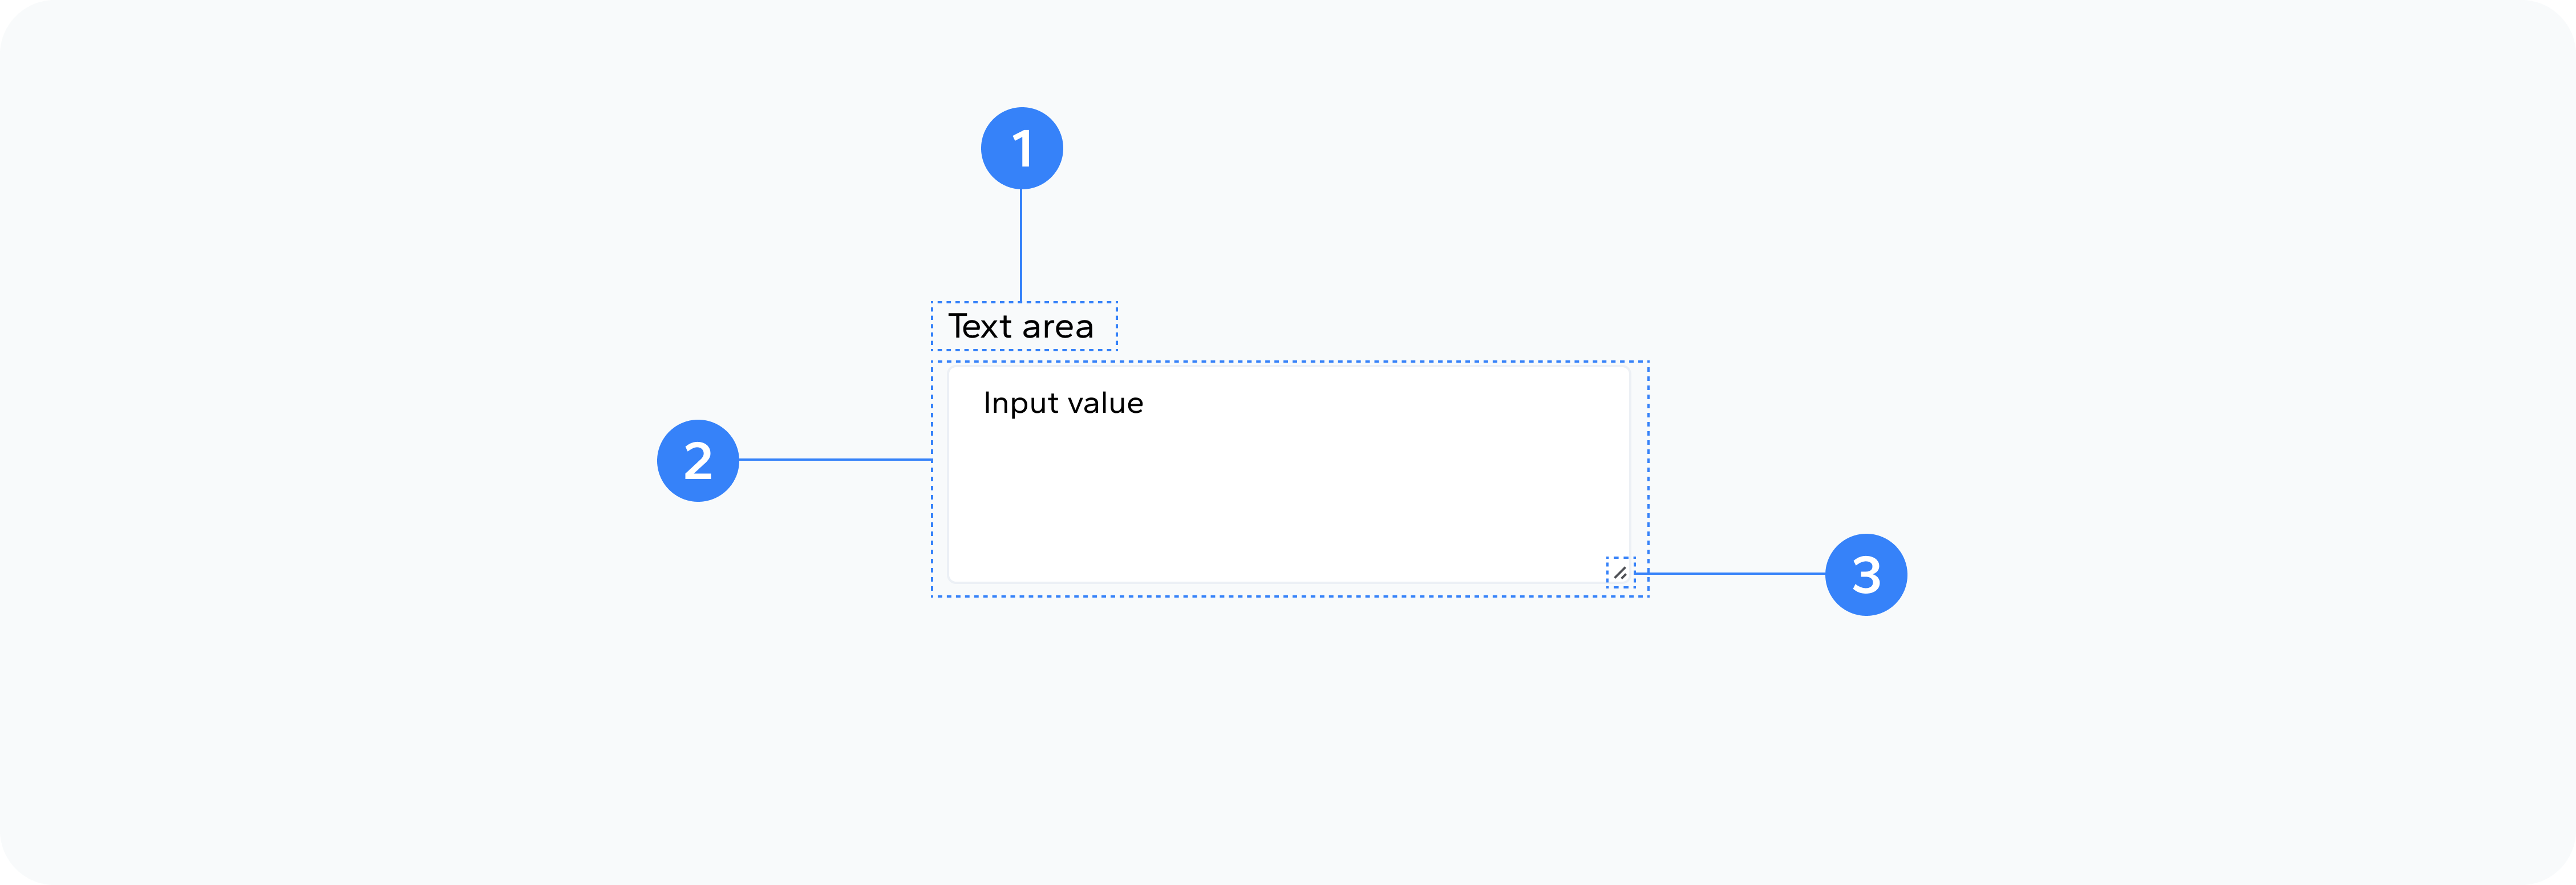Click the dashed outline around the "Text area" label

(x=1024, y=302)
